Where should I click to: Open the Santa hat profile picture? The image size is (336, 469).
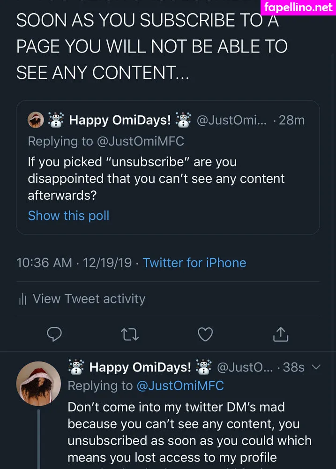pyautogui.click(x=38, y=384)
